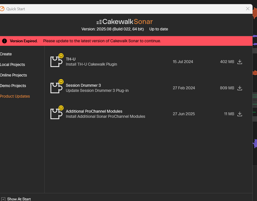This screenshot has height=201, width=257.
Task: Click the 'Quick Start' window title text
Action: pos(16,9)
